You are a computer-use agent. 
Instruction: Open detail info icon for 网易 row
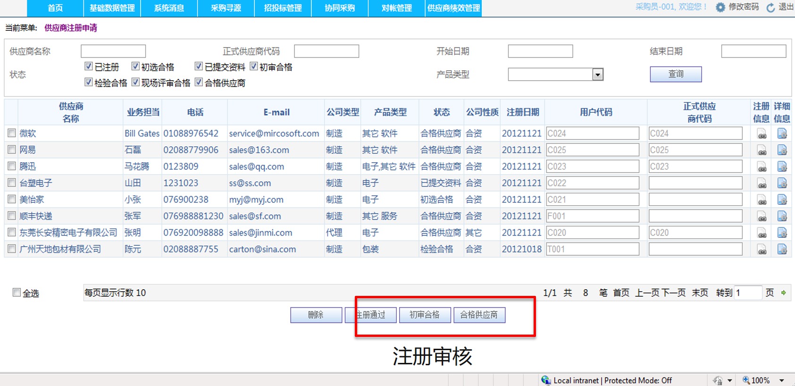pyautogui.click(x=782, y=151)
